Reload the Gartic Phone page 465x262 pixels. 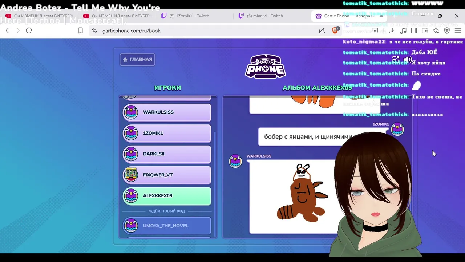click(29, 31)
